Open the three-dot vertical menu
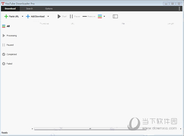 (179, 9)
